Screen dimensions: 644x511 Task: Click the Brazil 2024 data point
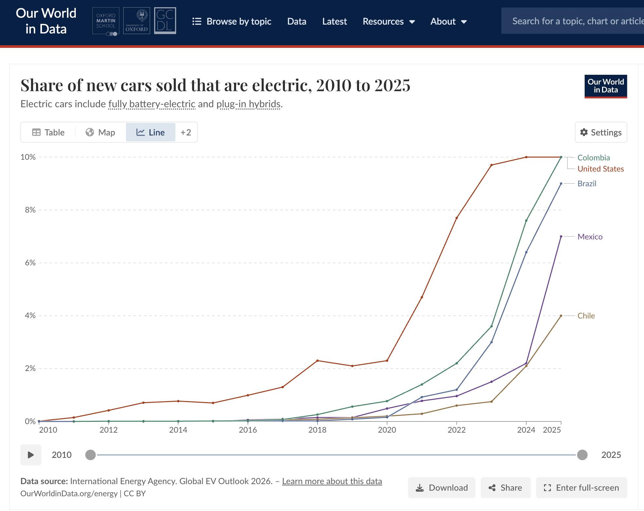coord(526,252)
